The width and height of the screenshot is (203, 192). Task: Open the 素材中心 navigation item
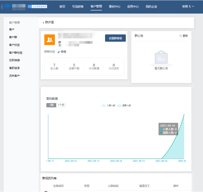pos(115,7)
